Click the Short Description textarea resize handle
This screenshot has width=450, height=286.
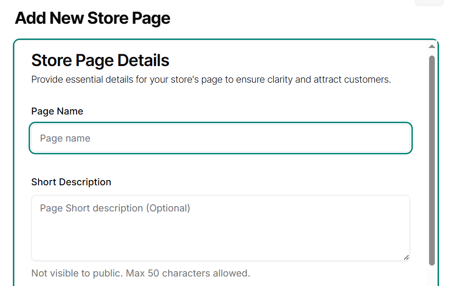pyautogui.click(x=406, y=257)
